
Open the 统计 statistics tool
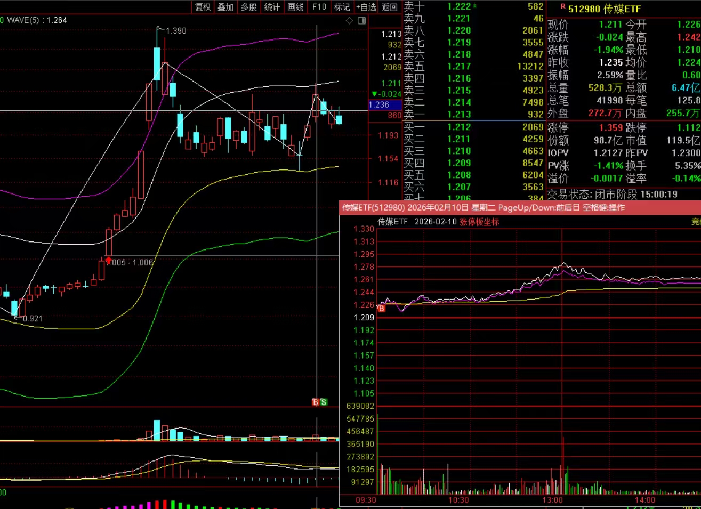point(272,7)
